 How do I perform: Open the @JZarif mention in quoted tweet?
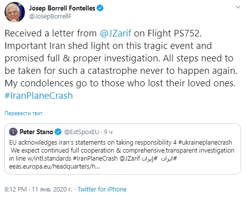[x=129, y=159]
